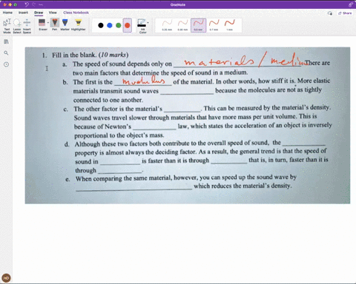This screenshot has height=284, width=356.
Task: Pick the Highlighter tool
Action: click(78, 24)
